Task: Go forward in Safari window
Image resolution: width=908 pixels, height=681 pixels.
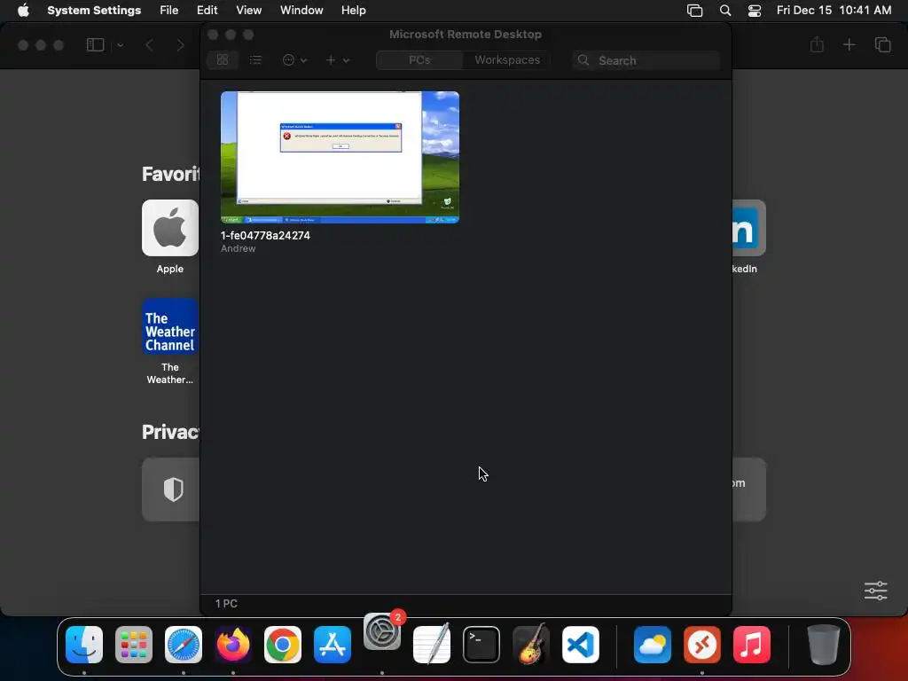Action: click(180, 44)
